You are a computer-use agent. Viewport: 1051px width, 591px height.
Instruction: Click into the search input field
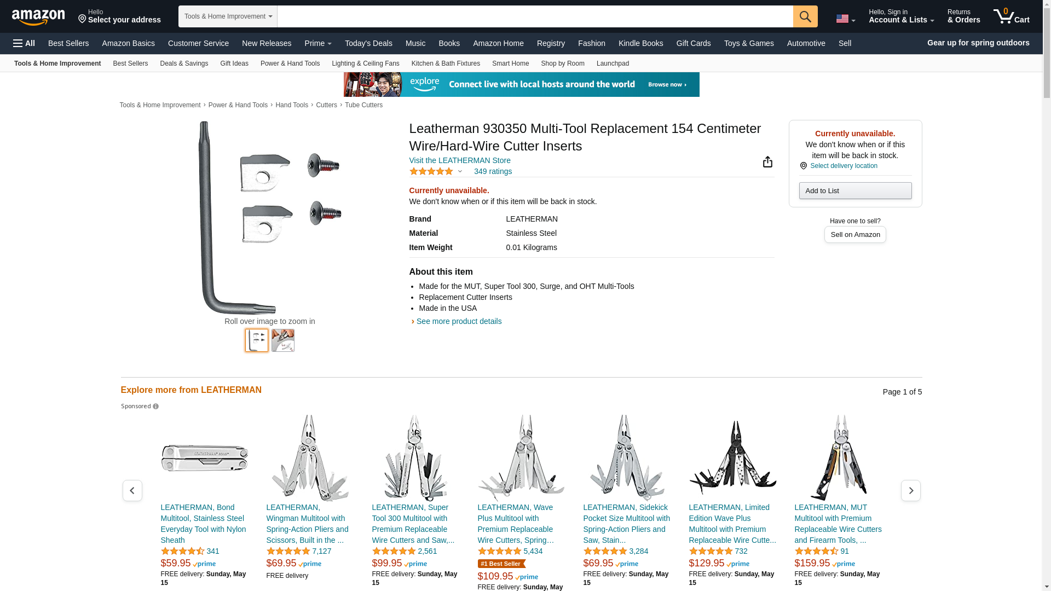point(535,16)
